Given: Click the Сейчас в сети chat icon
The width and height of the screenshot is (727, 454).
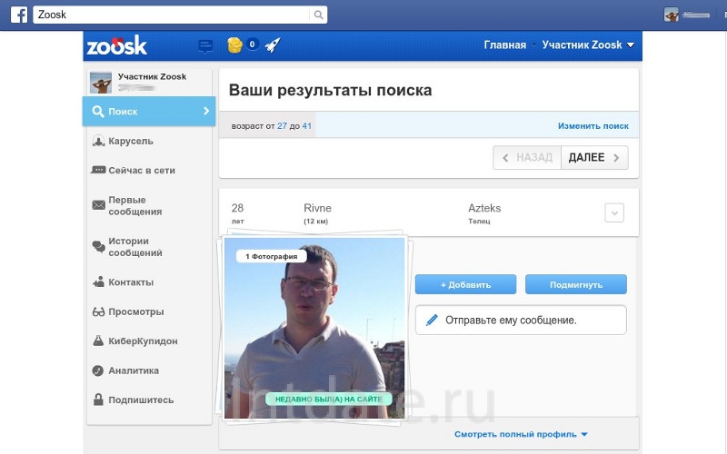Looking at the screenshot, I should (98, 170).
